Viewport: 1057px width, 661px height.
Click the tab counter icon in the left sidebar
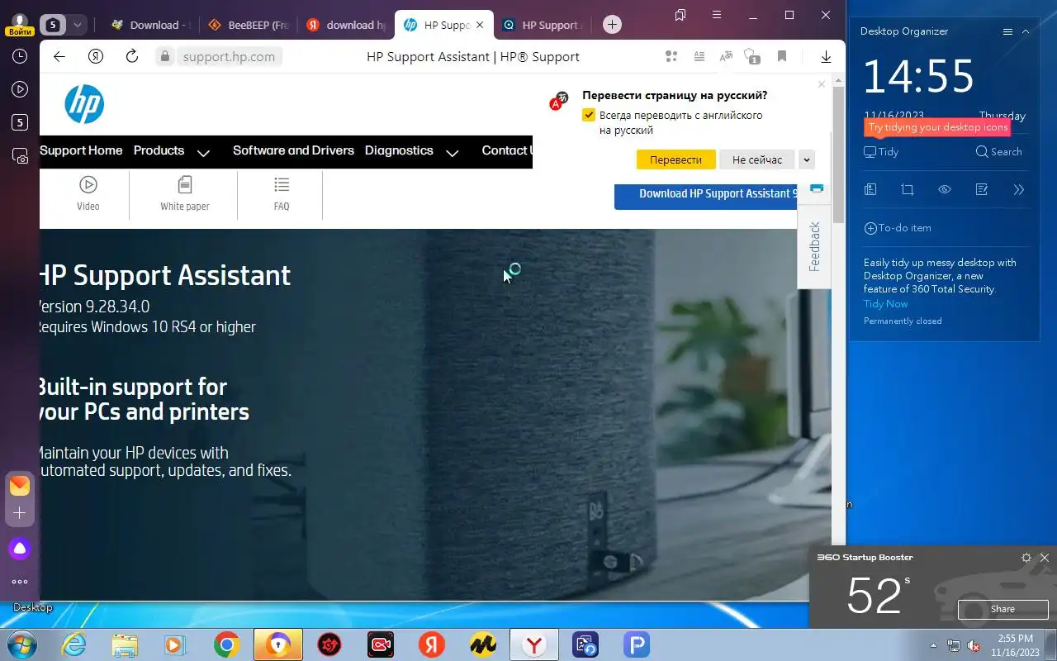[x=20, y=122]
